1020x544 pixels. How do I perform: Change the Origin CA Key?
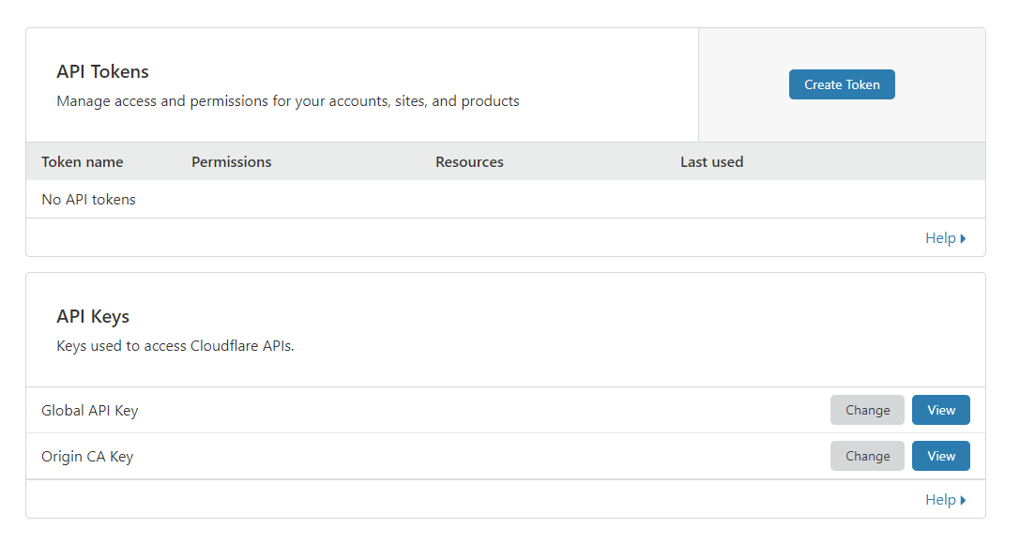[x=867, y=456]
